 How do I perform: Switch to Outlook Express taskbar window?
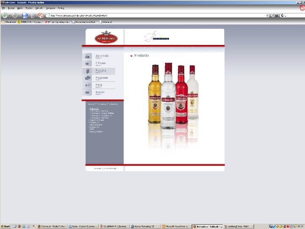click(x=83, y=226)
